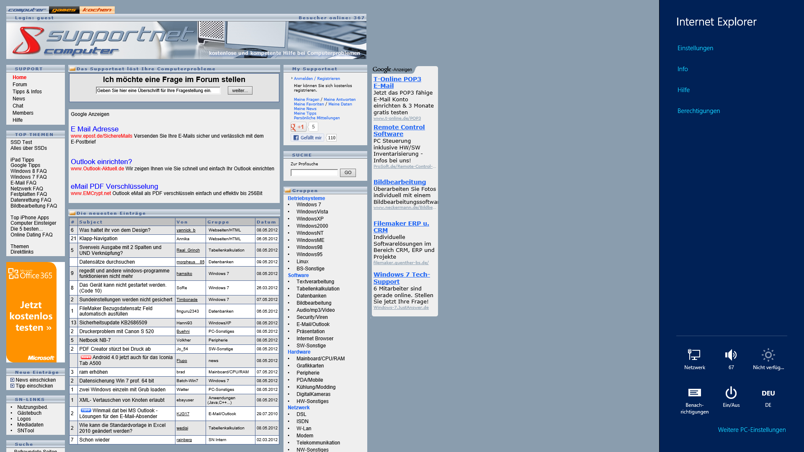Open the Netzwerk icon in the charms panel

coord(694,354)
